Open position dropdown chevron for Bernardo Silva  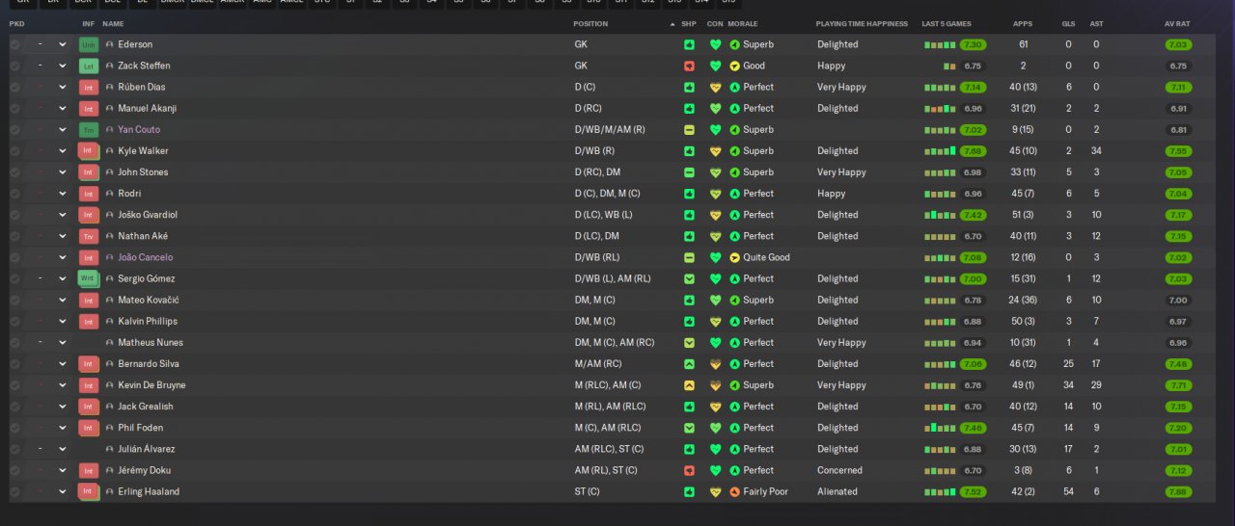point(63,364)
